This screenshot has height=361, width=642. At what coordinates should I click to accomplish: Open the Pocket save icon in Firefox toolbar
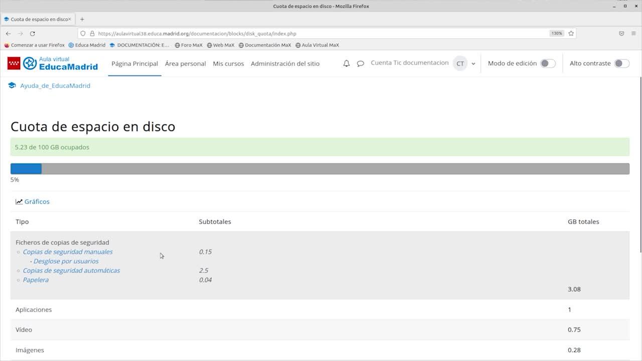click(621, 34)
